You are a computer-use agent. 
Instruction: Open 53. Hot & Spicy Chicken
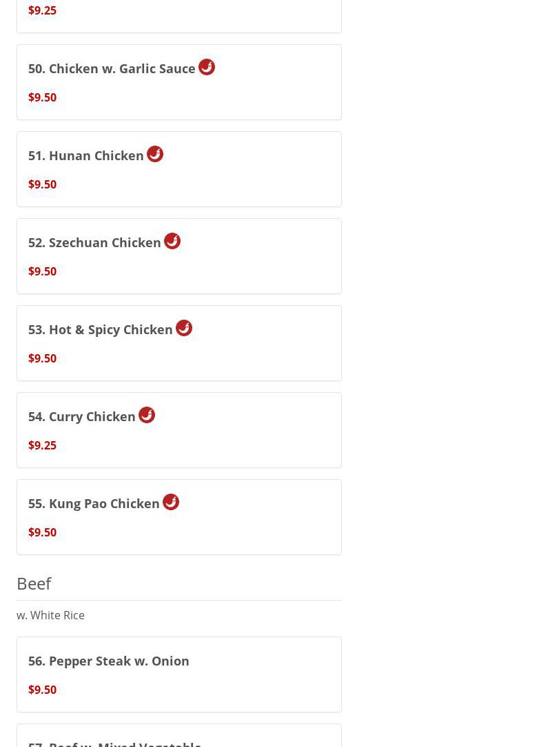tap(101, 329)
